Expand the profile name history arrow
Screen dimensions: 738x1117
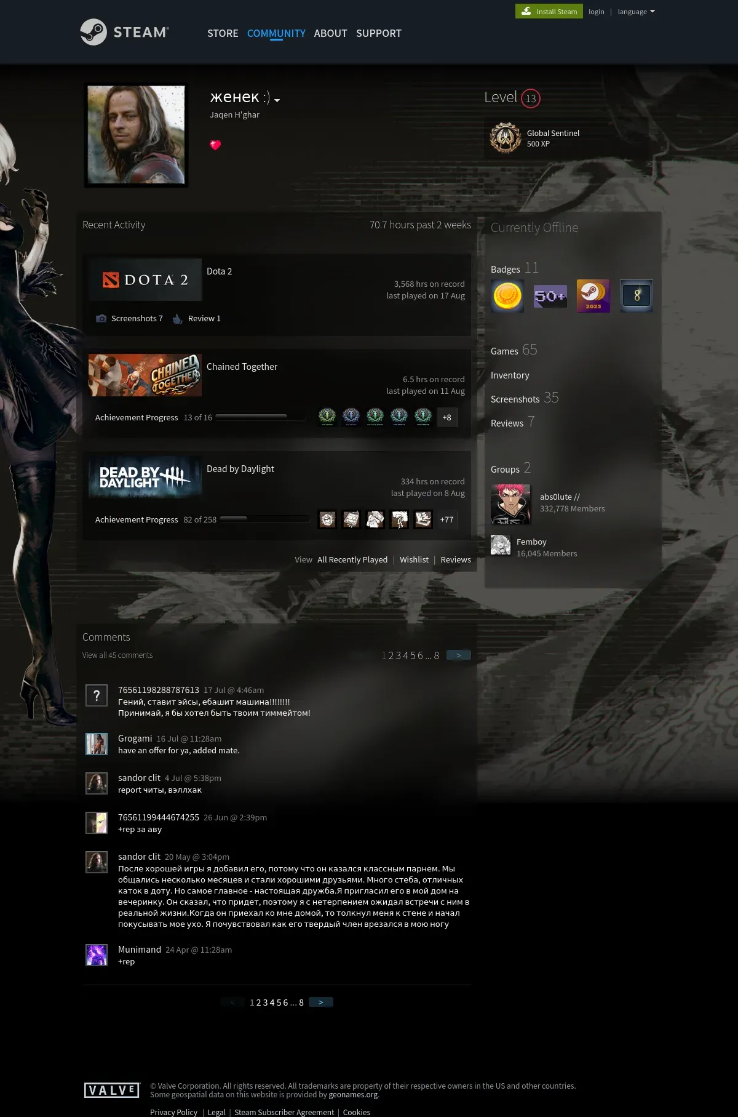tap(277, 100)
